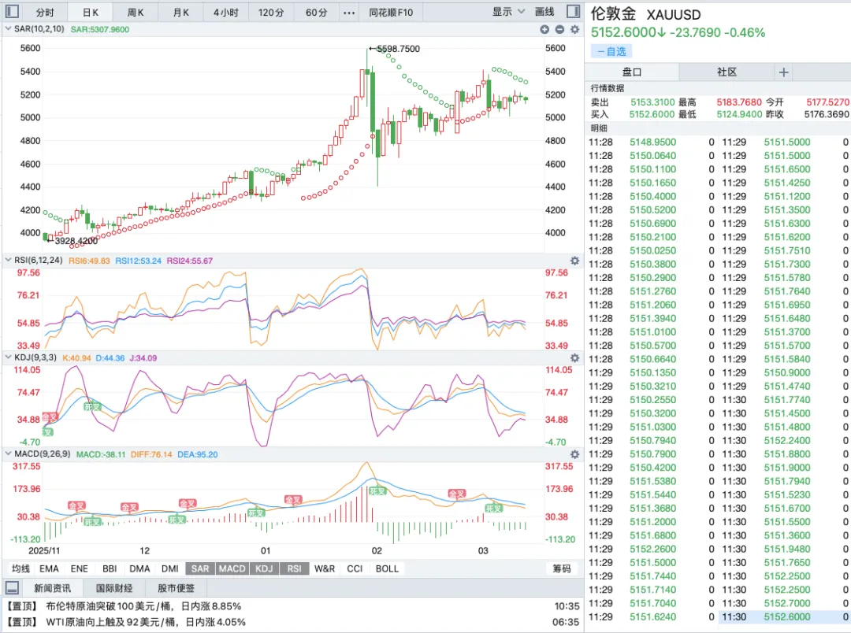
Task: Open SAR indicator settings gear
Action: (x=574, y=29)
